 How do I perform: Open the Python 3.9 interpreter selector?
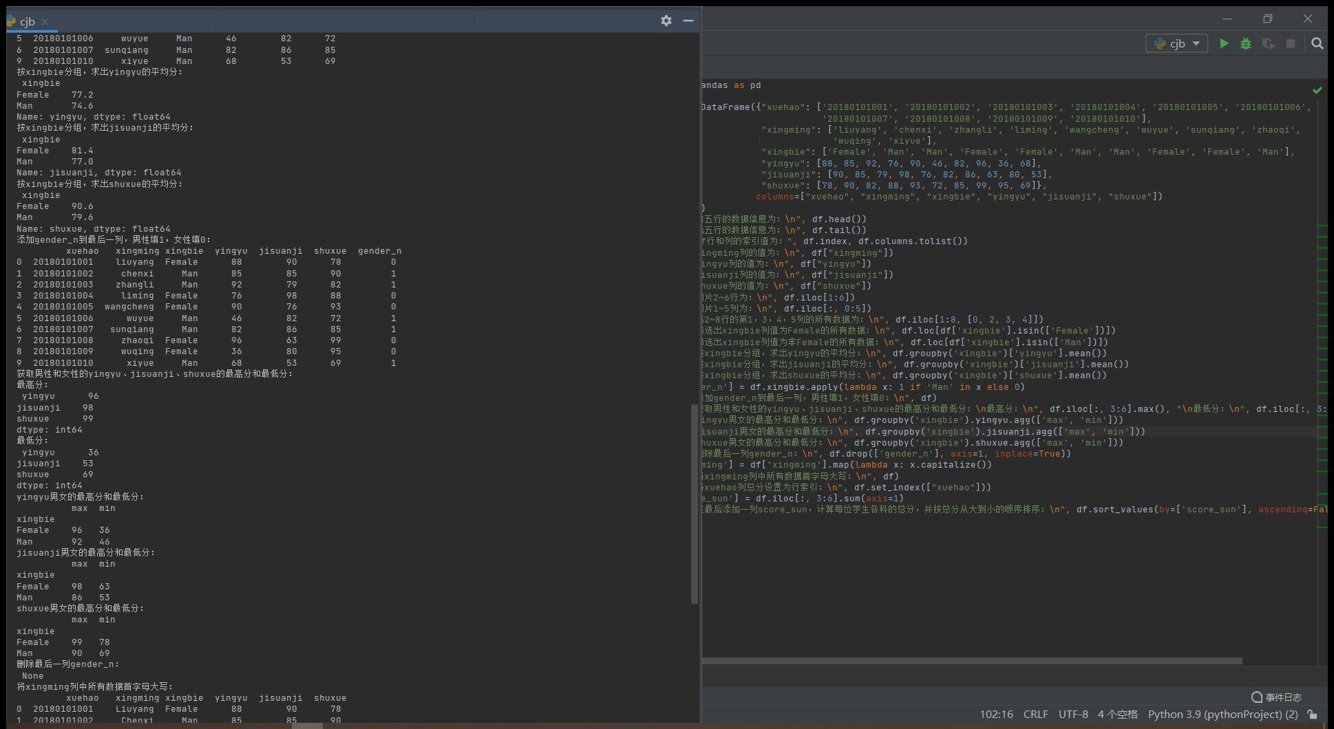[1222, 715]
